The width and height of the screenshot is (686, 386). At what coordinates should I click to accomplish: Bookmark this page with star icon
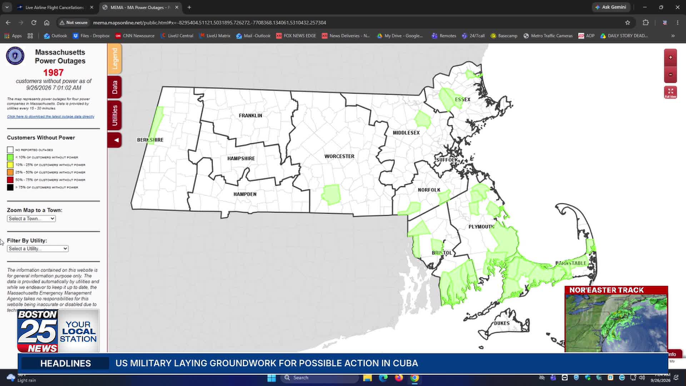[627, 23]
